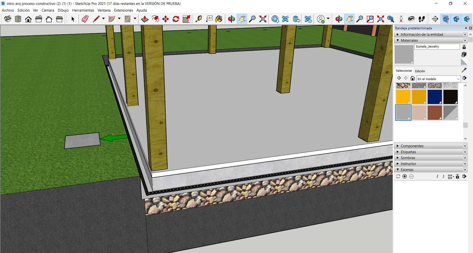Expand the Componentes panel
The height and width of the screenshot is (253, 473).
[x=412, y=146]
